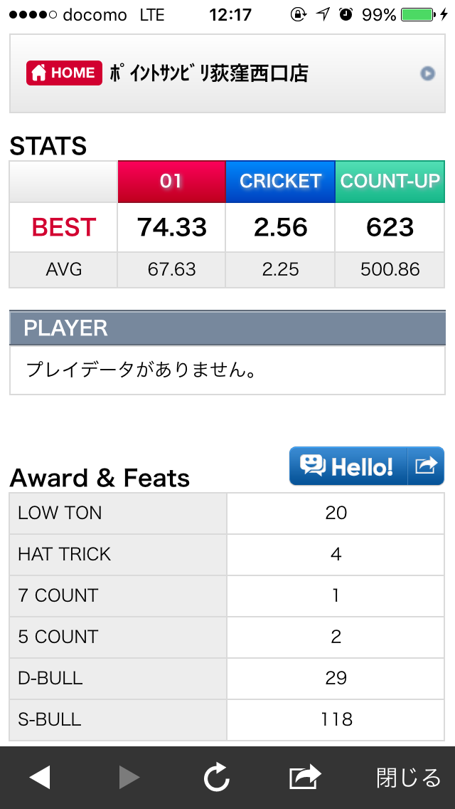Open the ポイントサンビリ荻窪西口店 shop link
This screenshot has height=809, width=455.
pos(209,74)
